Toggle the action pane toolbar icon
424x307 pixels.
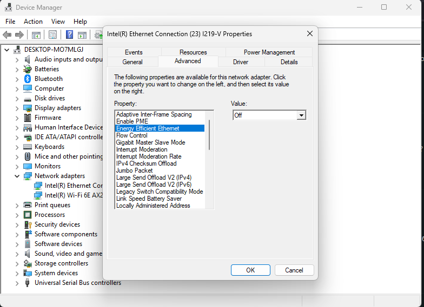[82, 35]
